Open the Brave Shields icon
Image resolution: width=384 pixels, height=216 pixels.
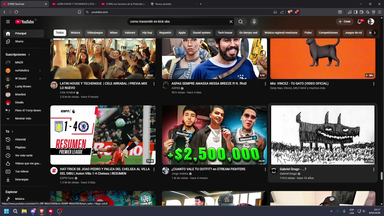tap(289, 12)
